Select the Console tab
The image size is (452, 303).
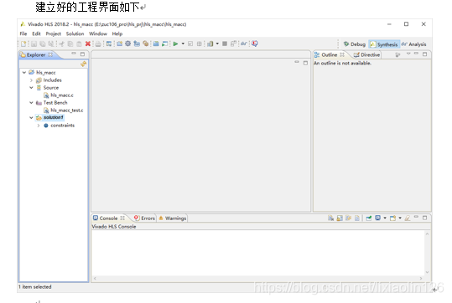coord(109,218)
